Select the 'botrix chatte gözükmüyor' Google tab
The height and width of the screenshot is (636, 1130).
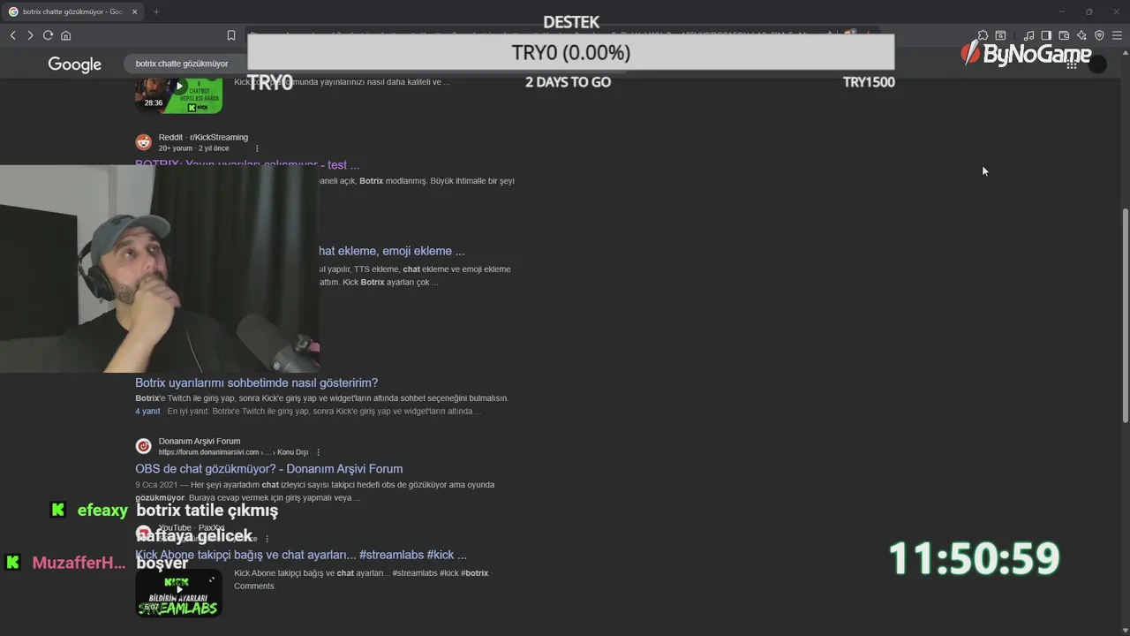click(x=74, y=11)
